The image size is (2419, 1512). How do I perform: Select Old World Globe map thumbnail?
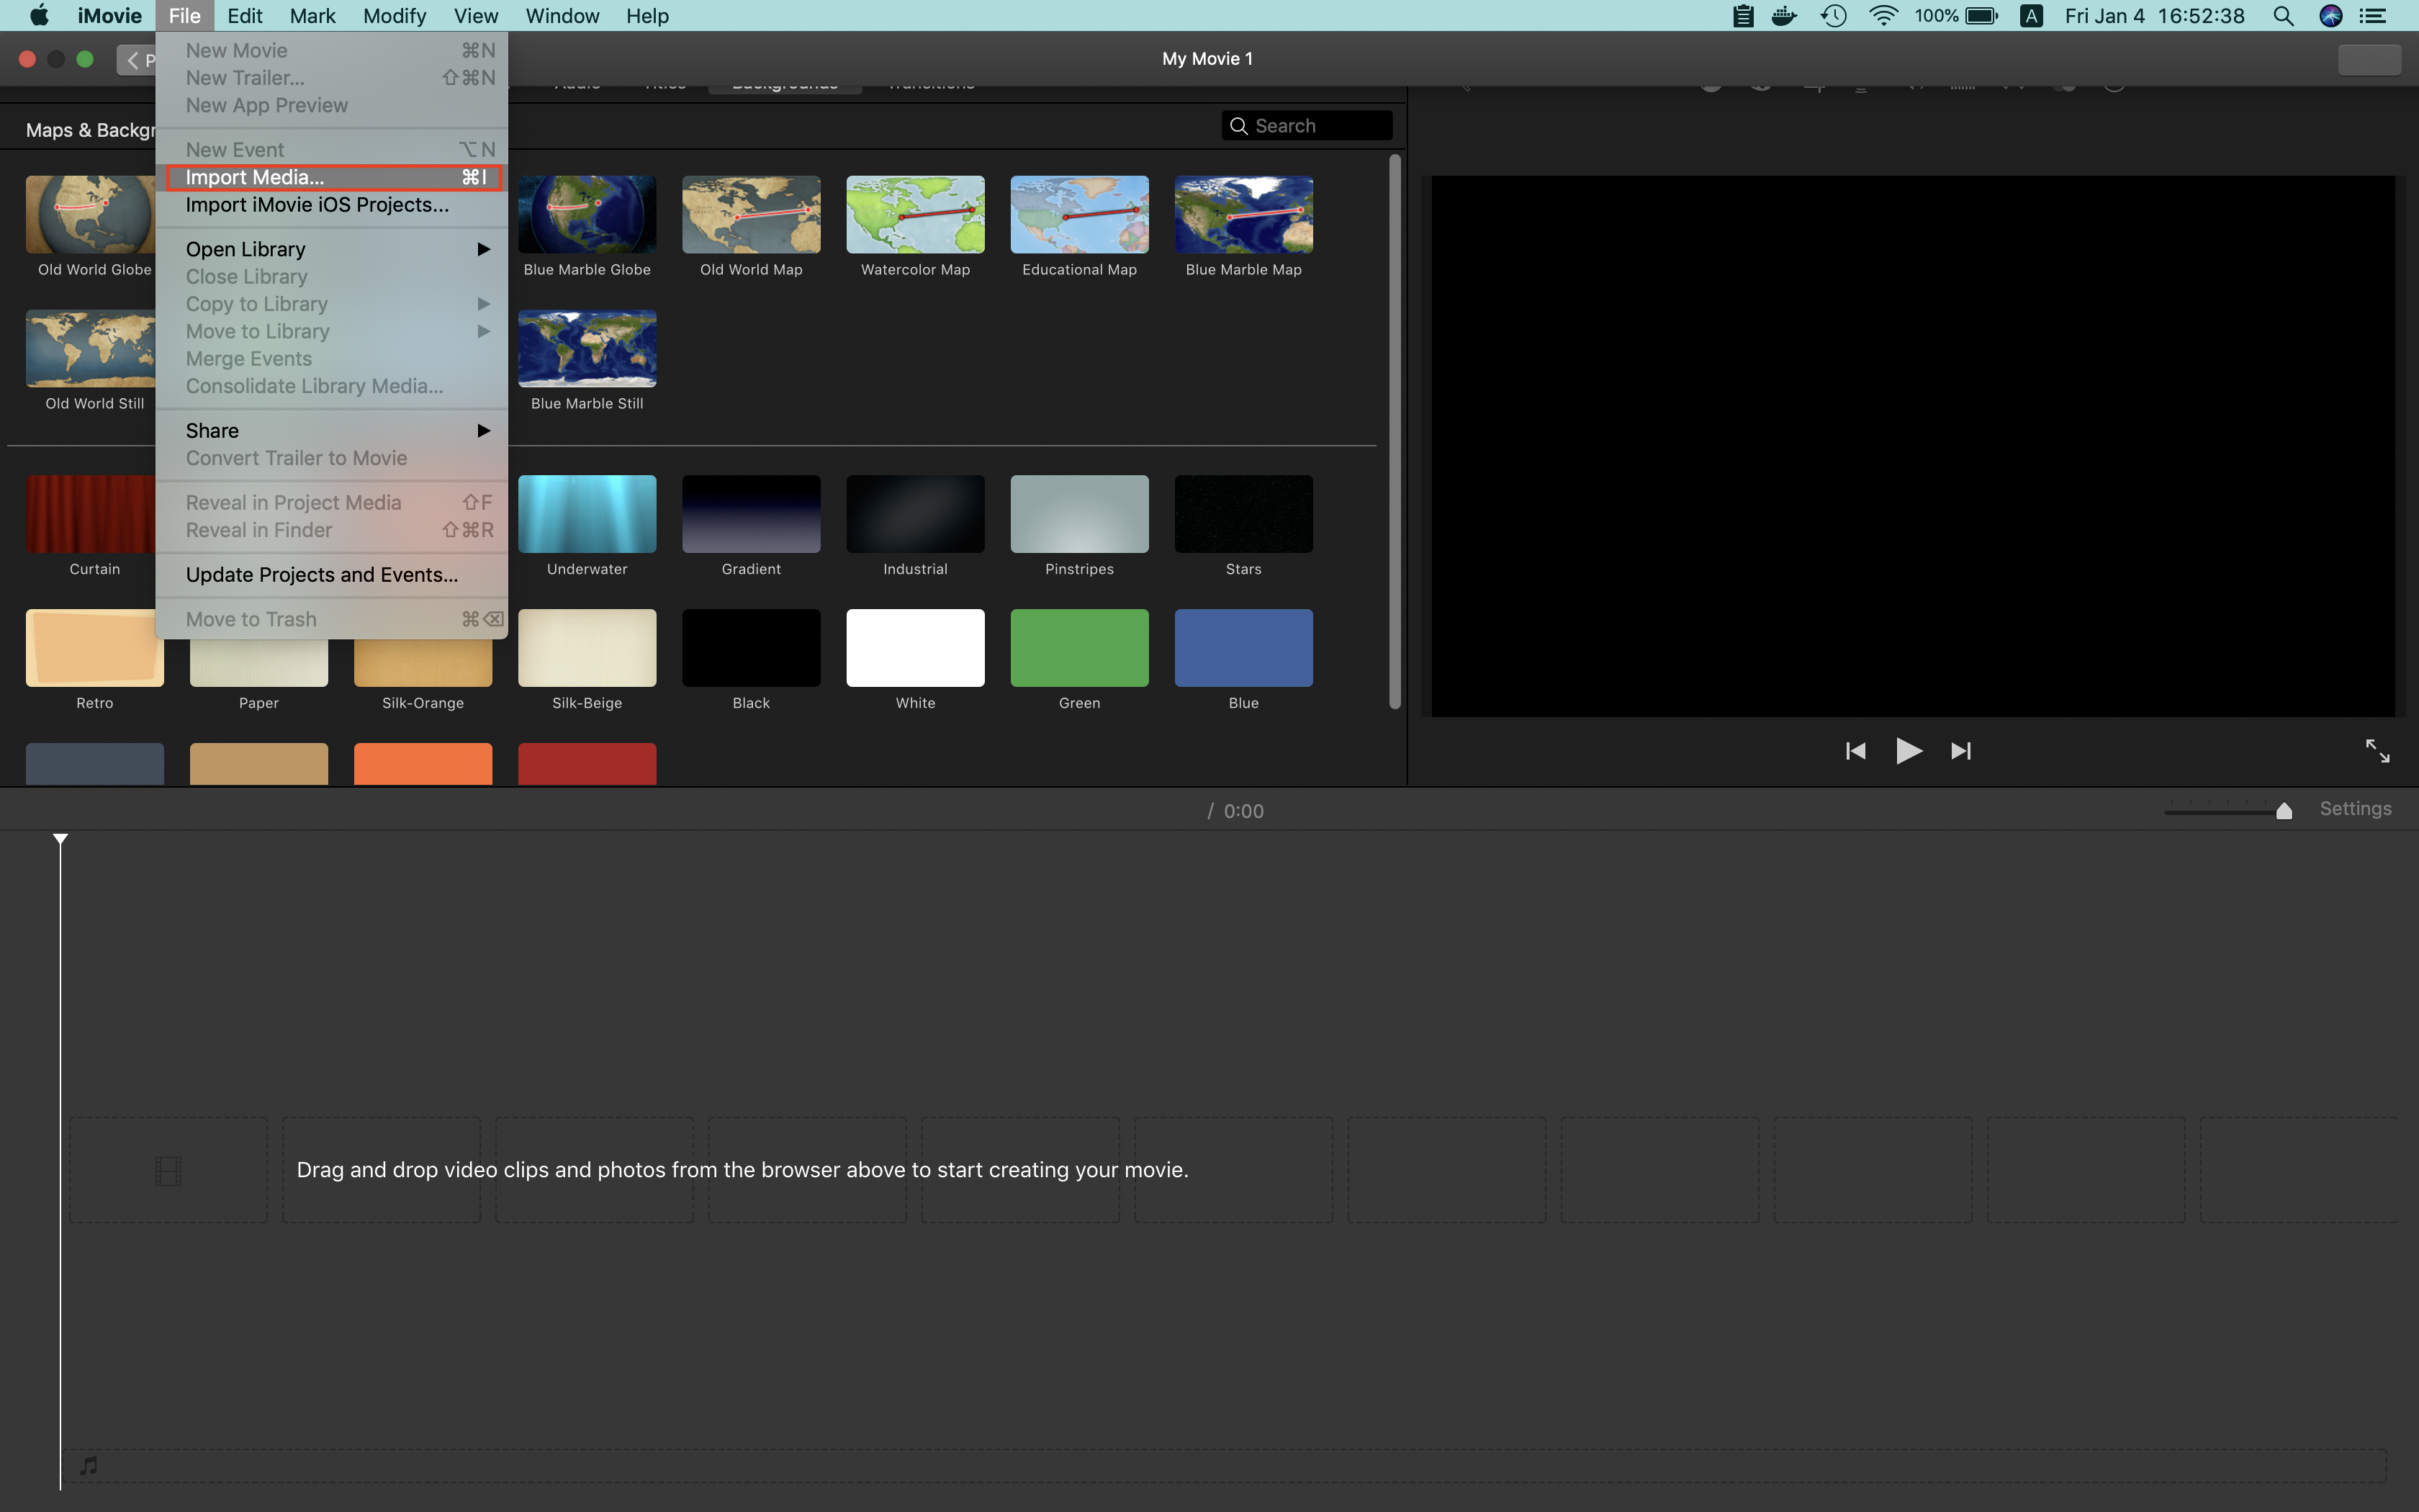91,215
